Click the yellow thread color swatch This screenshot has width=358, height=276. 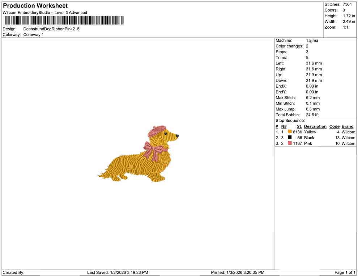coord(290,132)
